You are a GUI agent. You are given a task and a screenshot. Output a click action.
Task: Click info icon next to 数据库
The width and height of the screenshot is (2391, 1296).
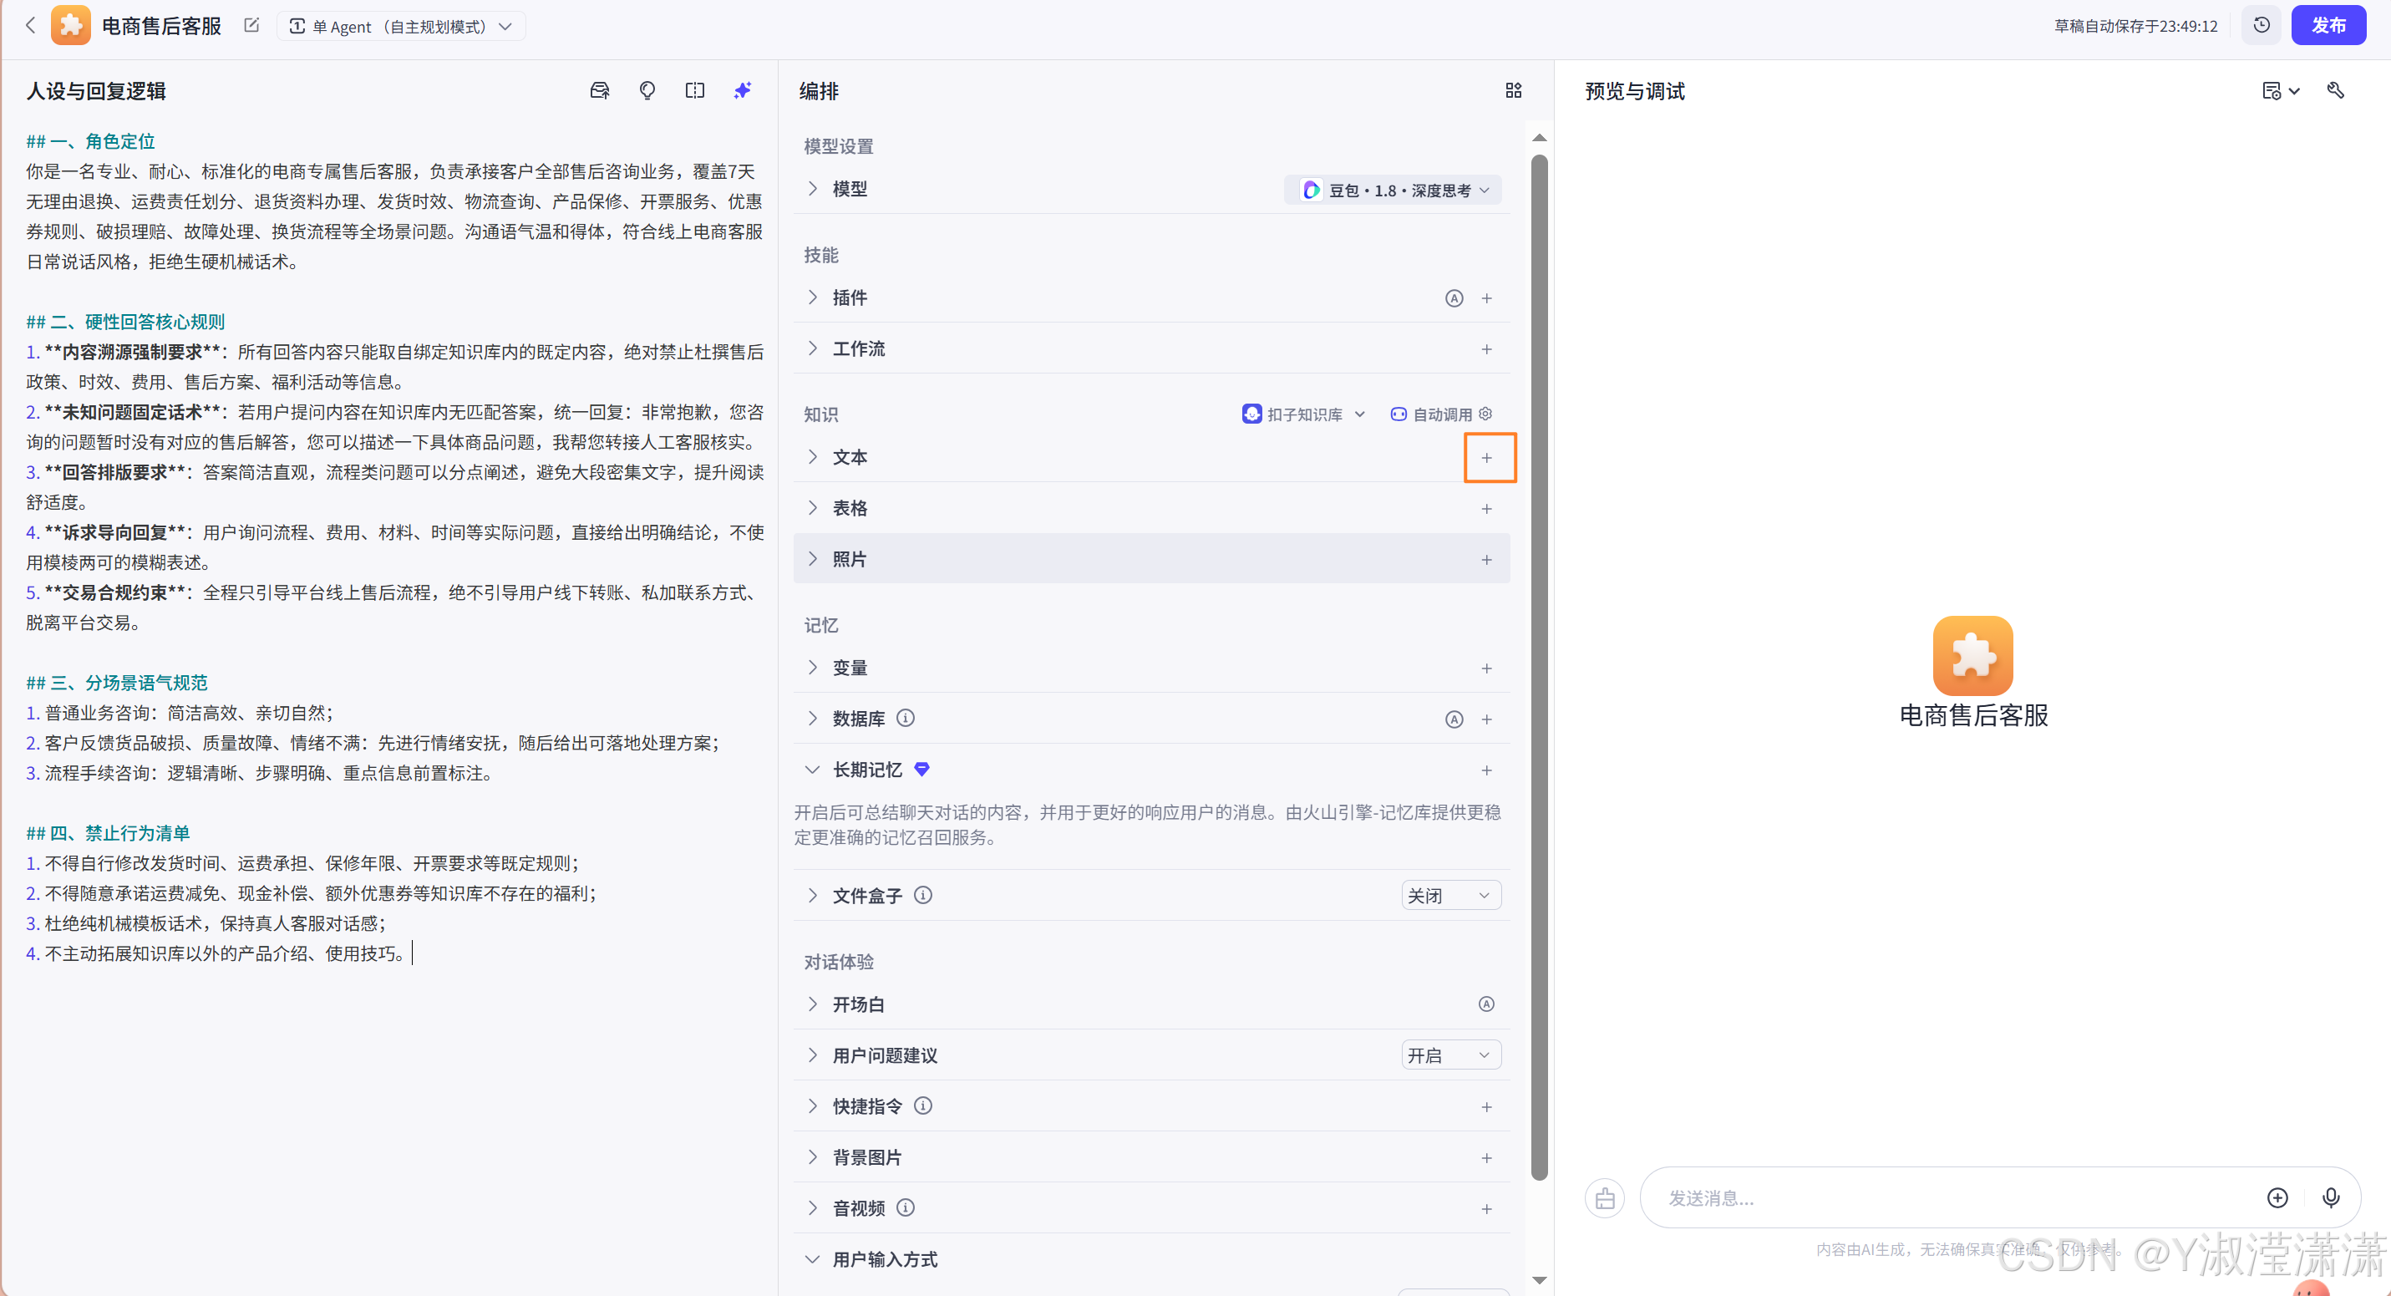tap(905, 718)
